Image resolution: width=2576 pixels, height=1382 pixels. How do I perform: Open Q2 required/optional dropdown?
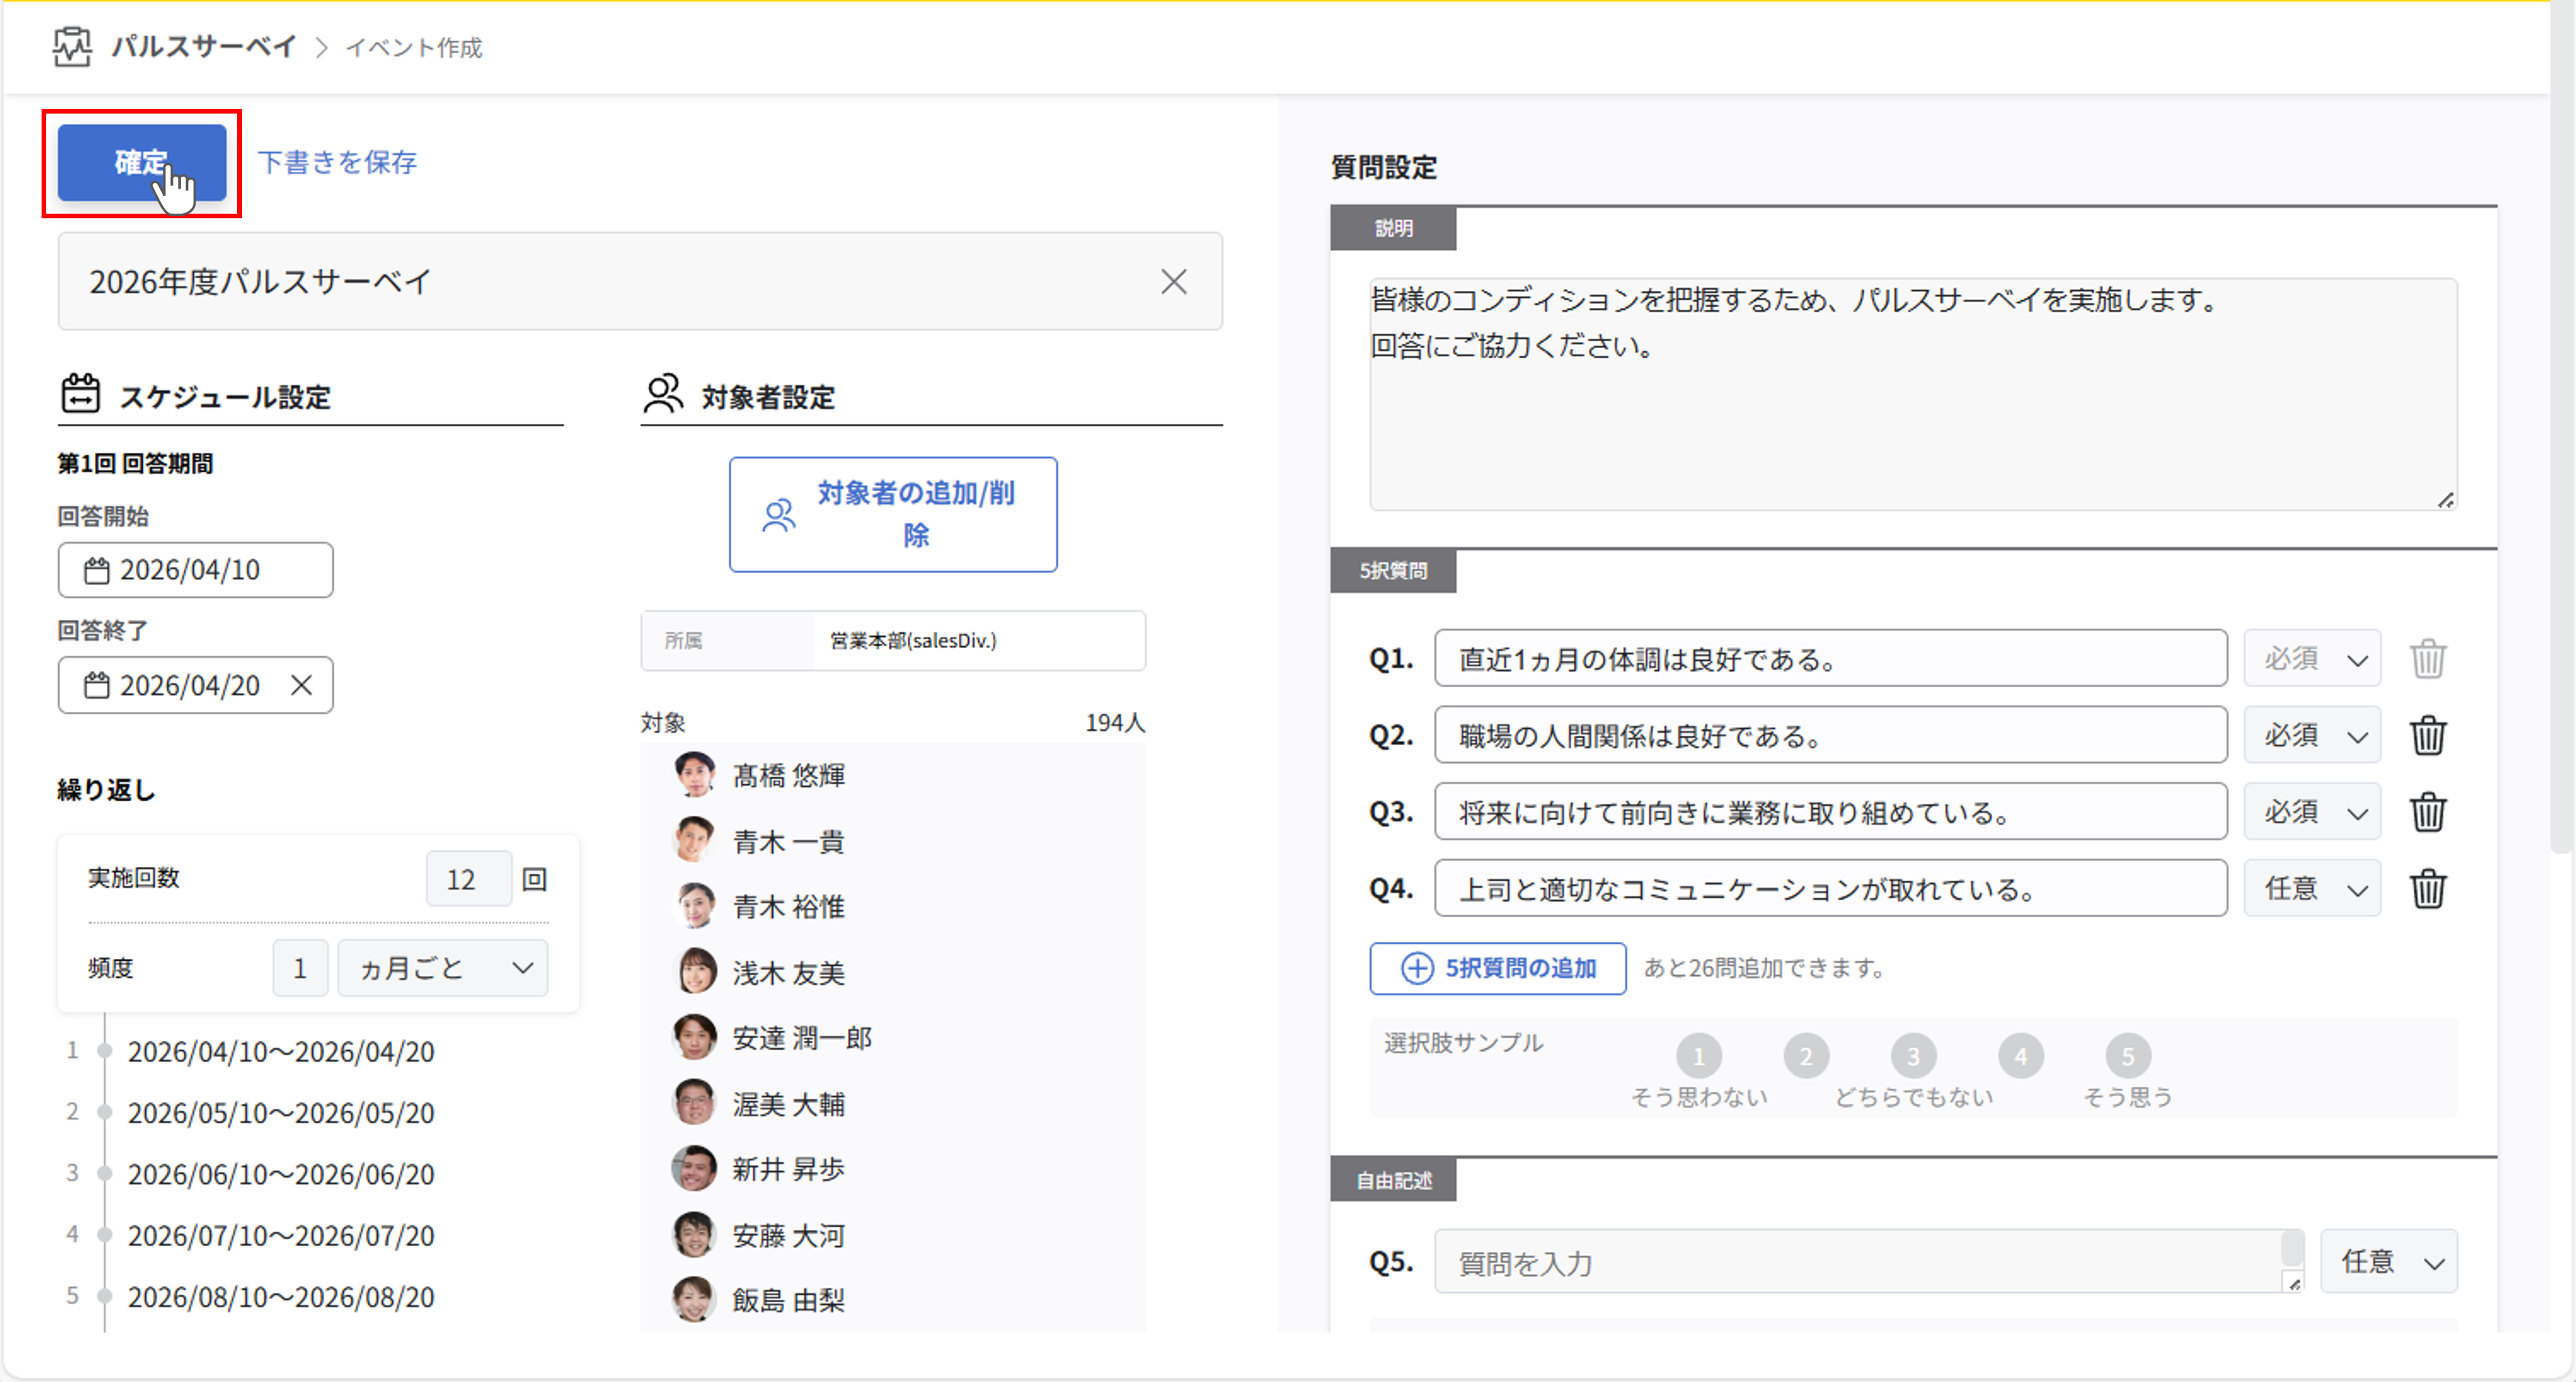pos(2312,736)
